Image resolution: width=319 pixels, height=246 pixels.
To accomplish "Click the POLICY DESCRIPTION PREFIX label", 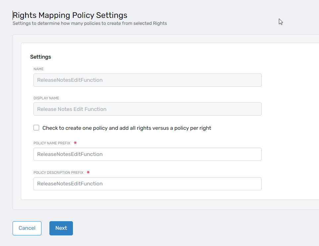I will (x=58, y=172).
